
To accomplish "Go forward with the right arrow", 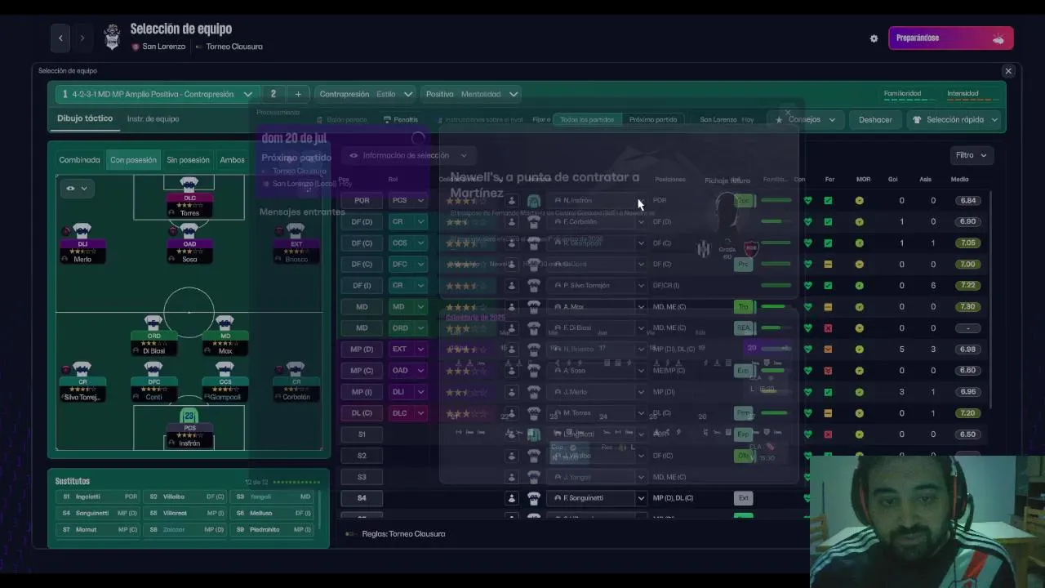I will (x=82, y=38).
